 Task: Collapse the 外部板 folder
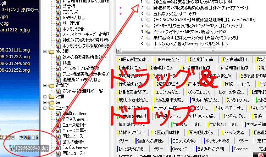point(45,52)
